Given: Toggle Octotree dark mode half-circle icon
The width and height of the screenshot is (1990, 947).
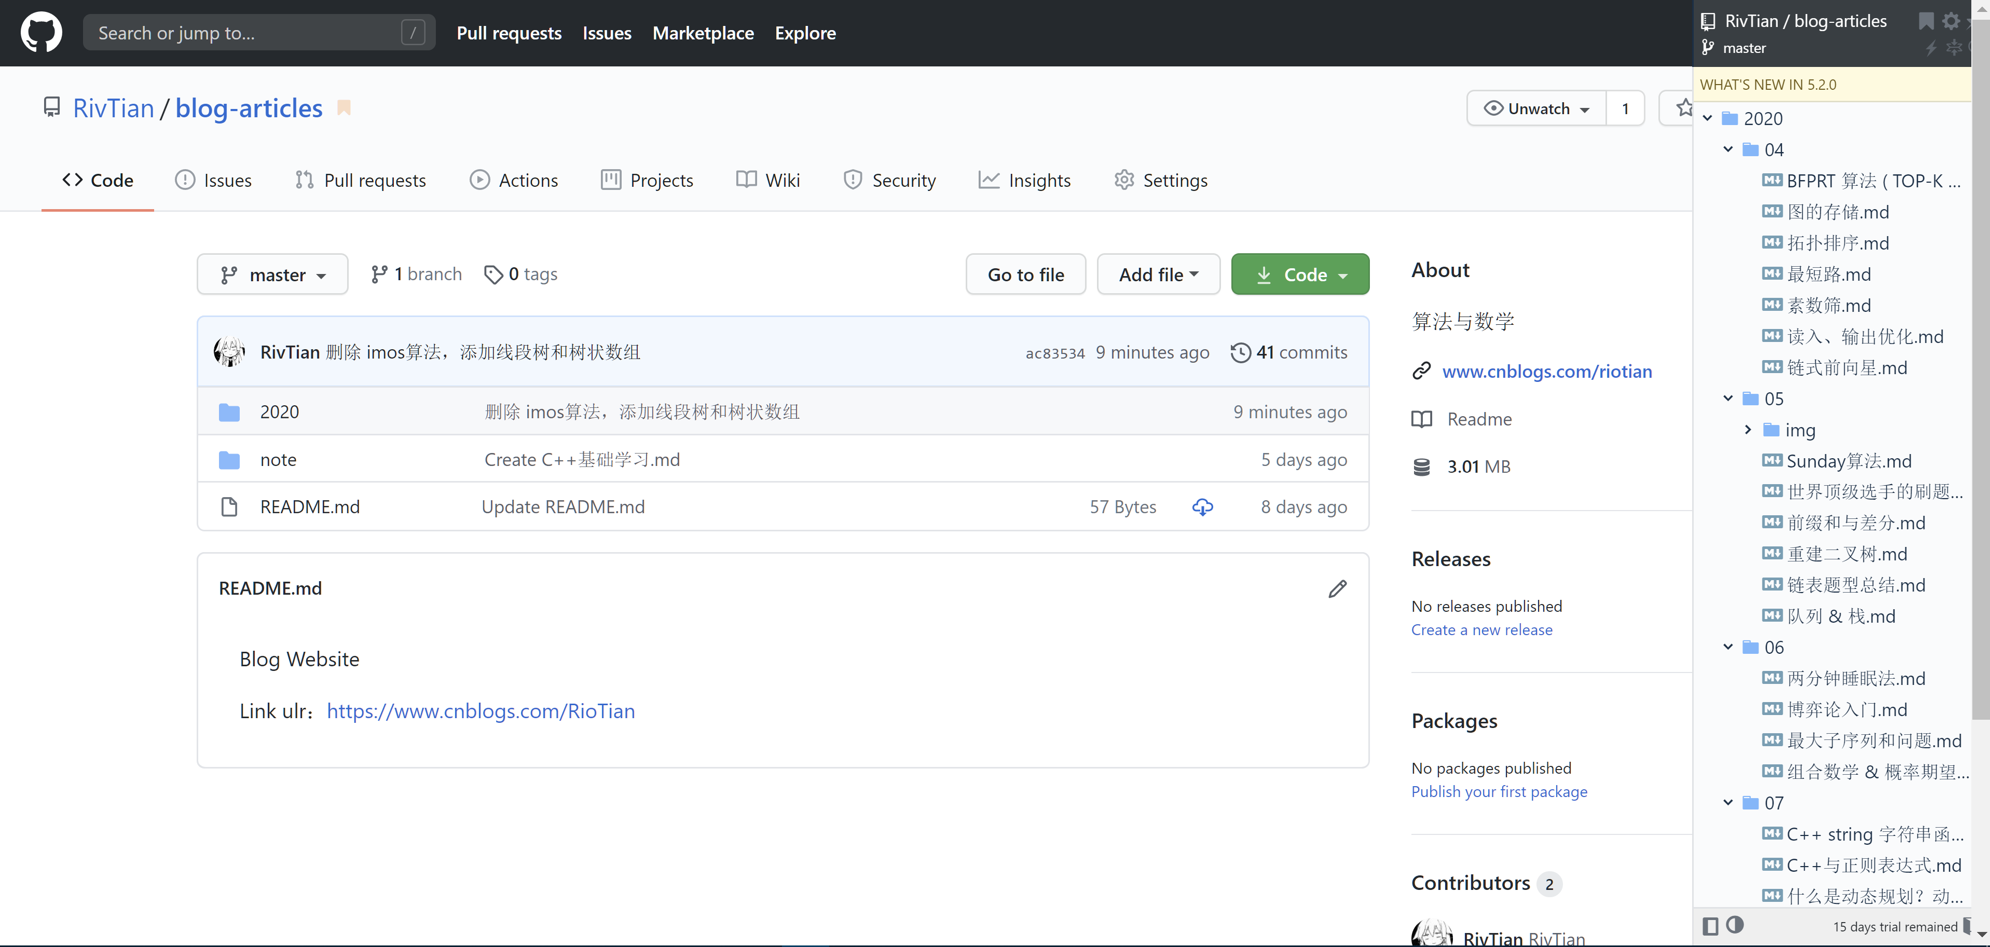Looking at the screenshot, I should pos(1735,925).
